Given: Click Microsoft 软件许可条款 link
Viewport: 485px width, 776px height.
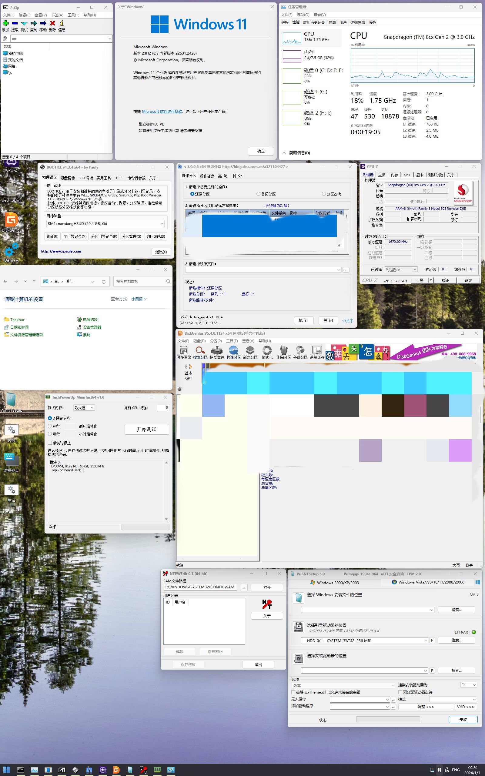Looking at the screenshot, I should pos(162,111).
